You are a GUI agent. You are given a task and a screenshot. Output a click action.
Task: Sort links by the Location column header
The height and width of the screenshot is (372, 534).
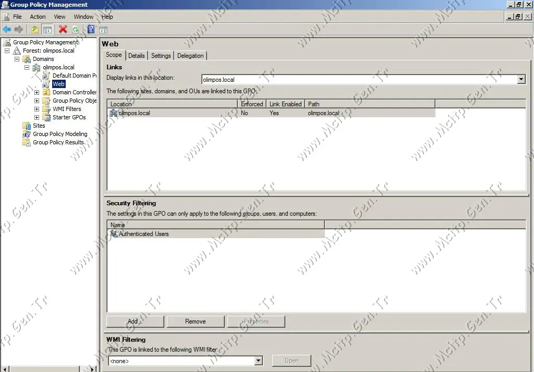[x=172, y=104]
